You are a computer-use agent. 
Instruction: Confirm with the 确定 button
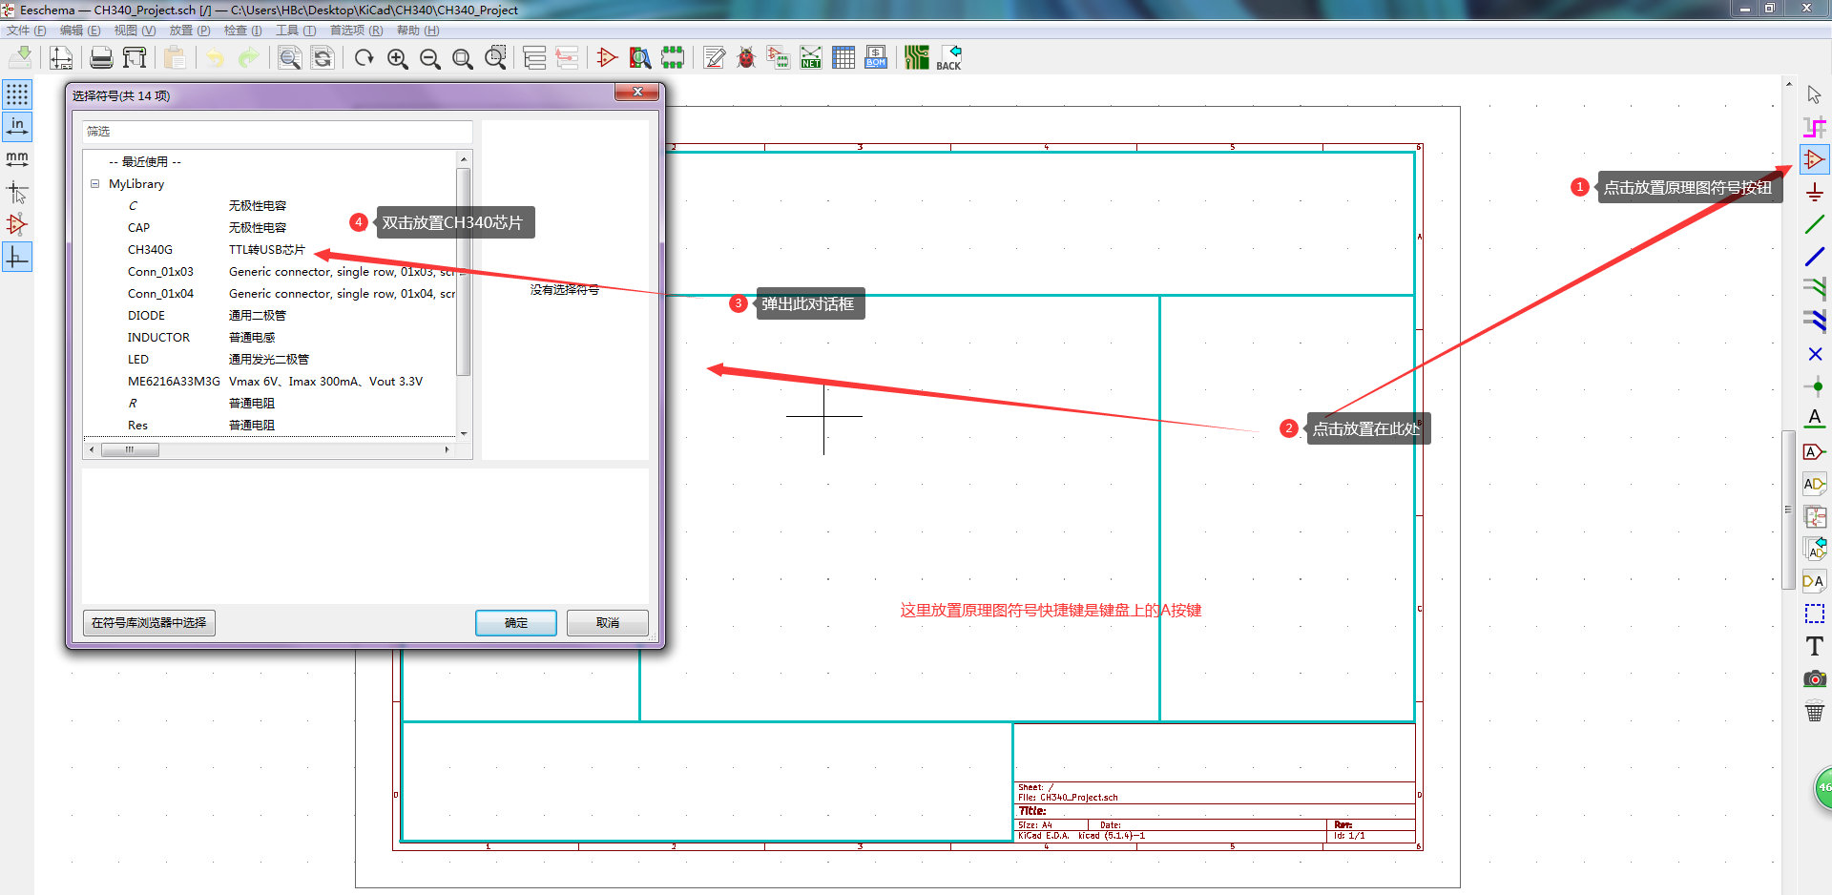click(x=515, y=622)
